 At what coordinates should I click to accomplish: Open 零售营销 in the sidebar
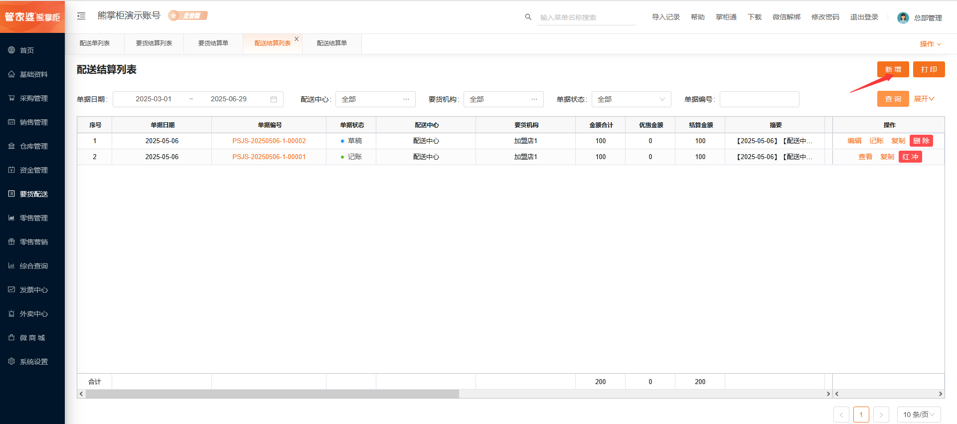click(32, 241)
